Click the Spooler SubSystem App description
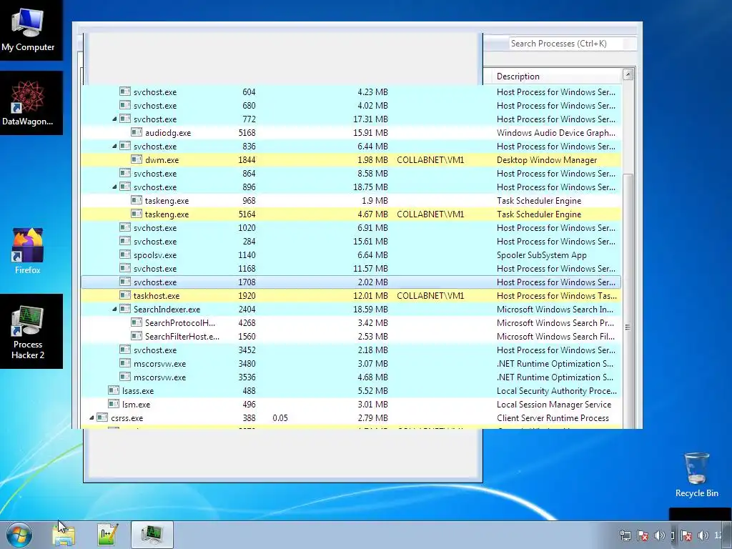Image resolution: width=732 pixels, height=549 pixels. pyautogui.click(x=542, y=255)
